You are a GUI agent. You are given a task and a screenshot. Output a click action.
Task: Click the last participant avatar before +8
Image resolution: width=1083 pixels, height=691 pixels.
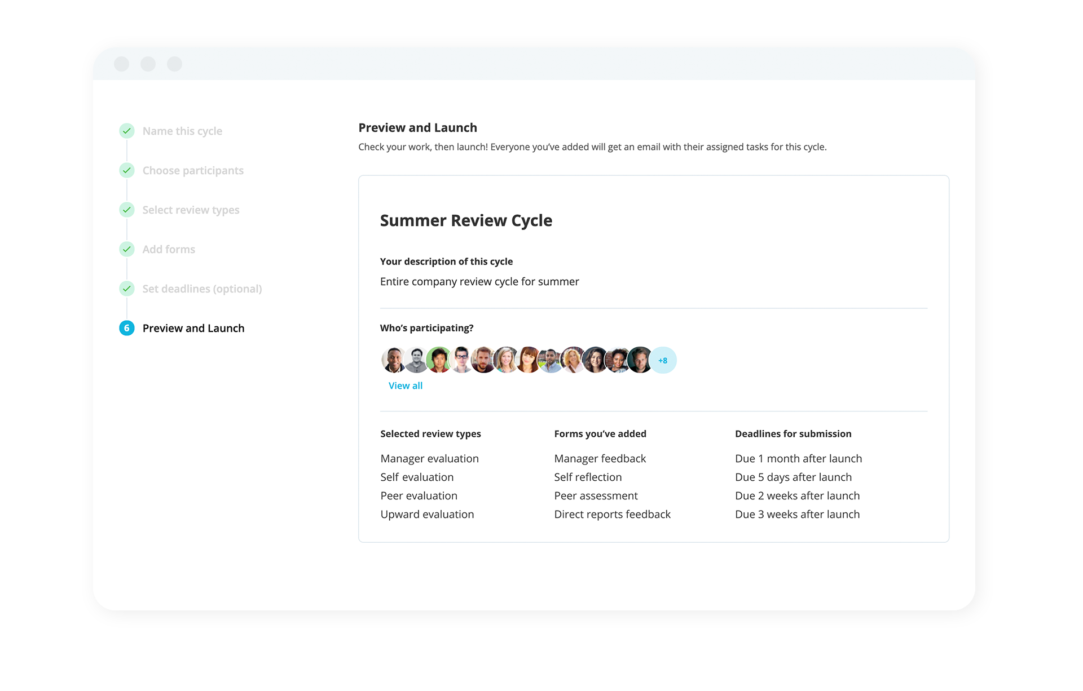tap(640, 360)
